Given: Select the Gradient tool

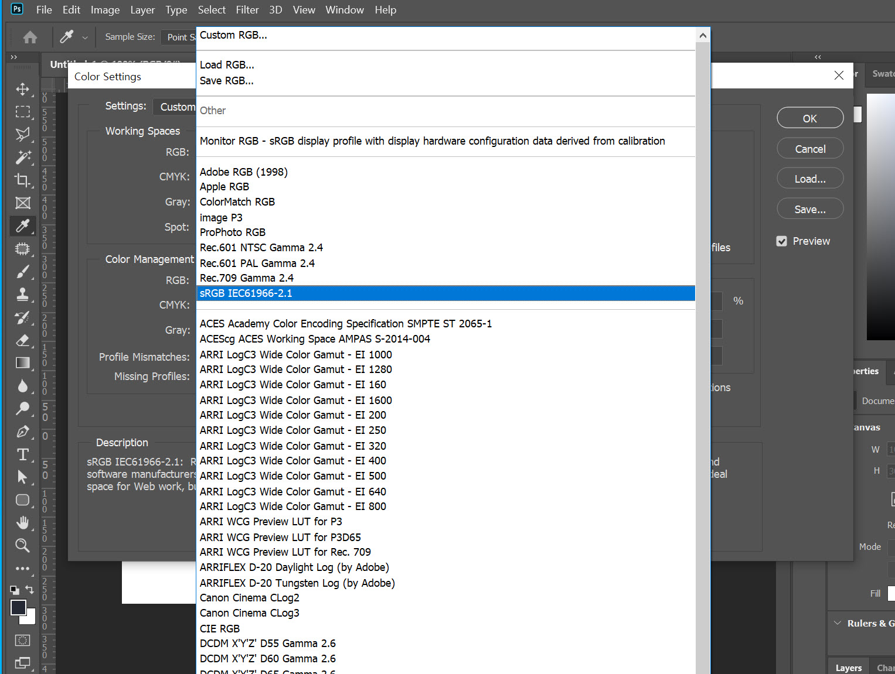Looking at the screenshot, I should (x=22, y=363).
